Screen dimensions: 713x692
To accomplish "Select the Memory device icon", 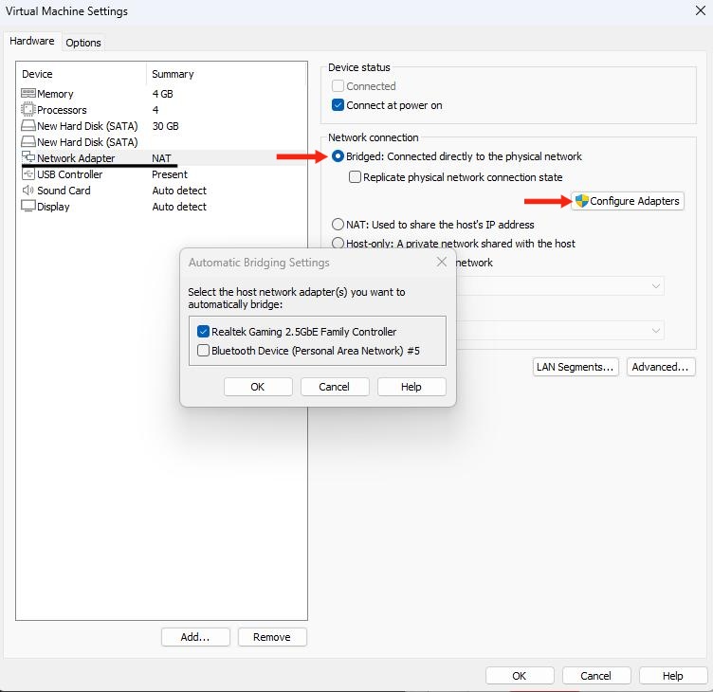I will point(28,94).
